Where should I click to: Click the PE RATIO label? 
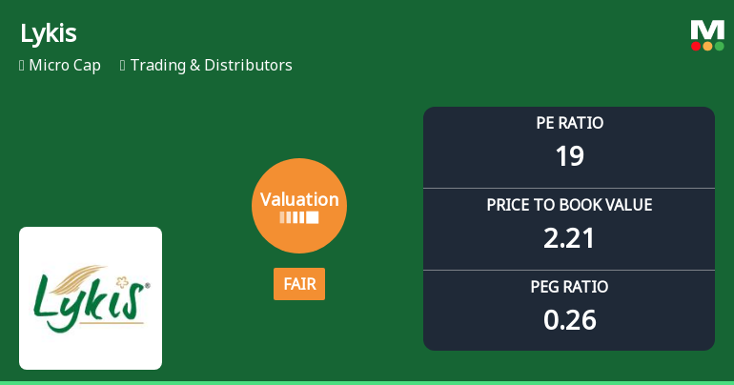[569, 123]
